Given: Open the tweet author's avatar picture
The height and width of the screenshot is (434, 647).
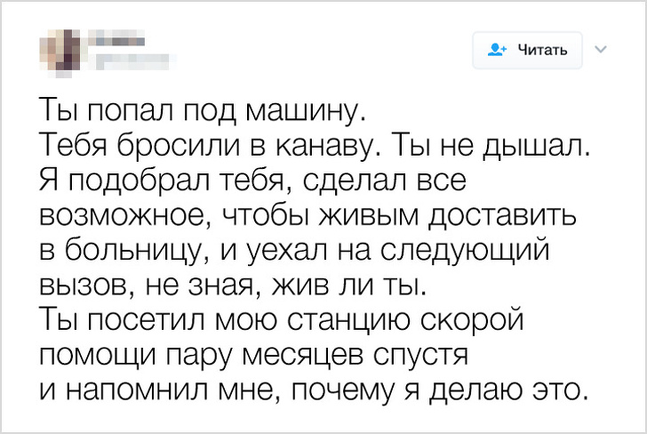Looking at the screenshot, I should tap(57, 50).
